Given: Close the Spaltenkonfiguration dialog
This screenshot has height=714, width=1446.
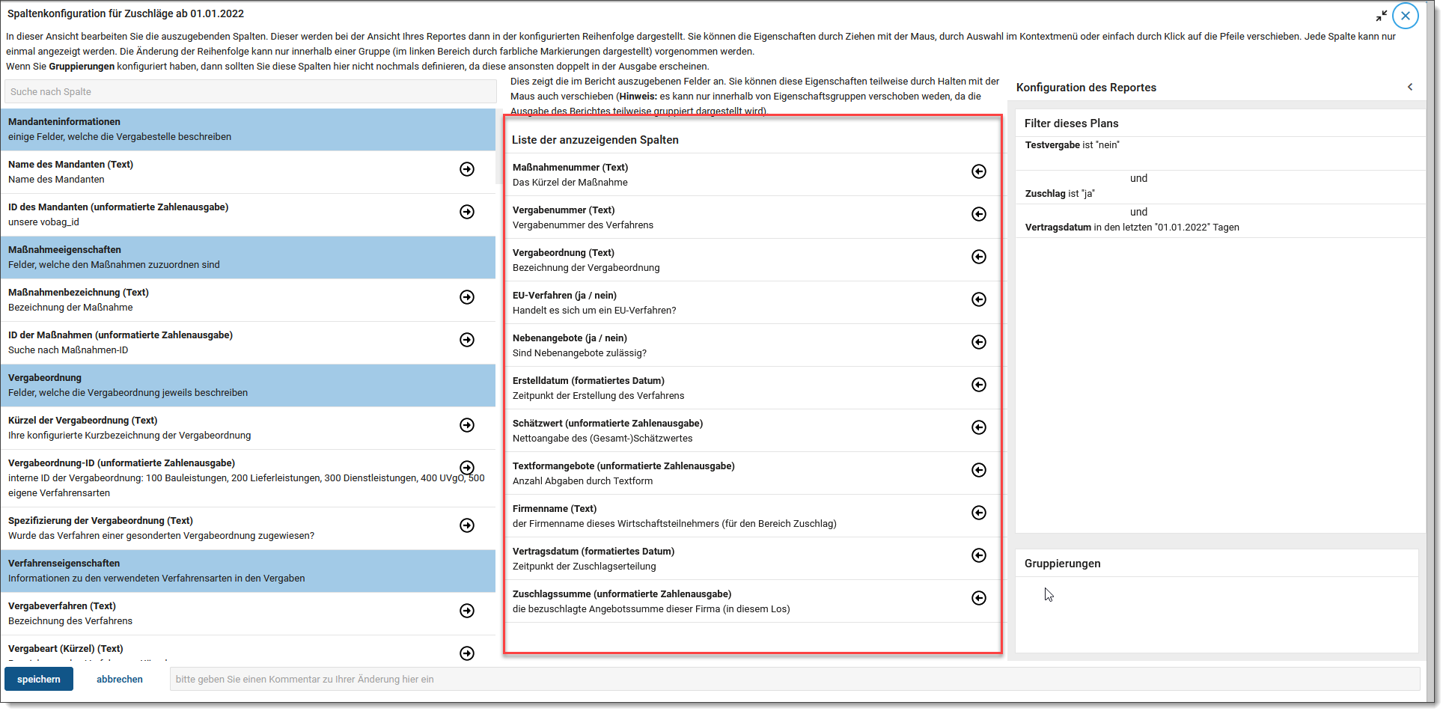Looking at the screenshot, I should click(1406, 15).
